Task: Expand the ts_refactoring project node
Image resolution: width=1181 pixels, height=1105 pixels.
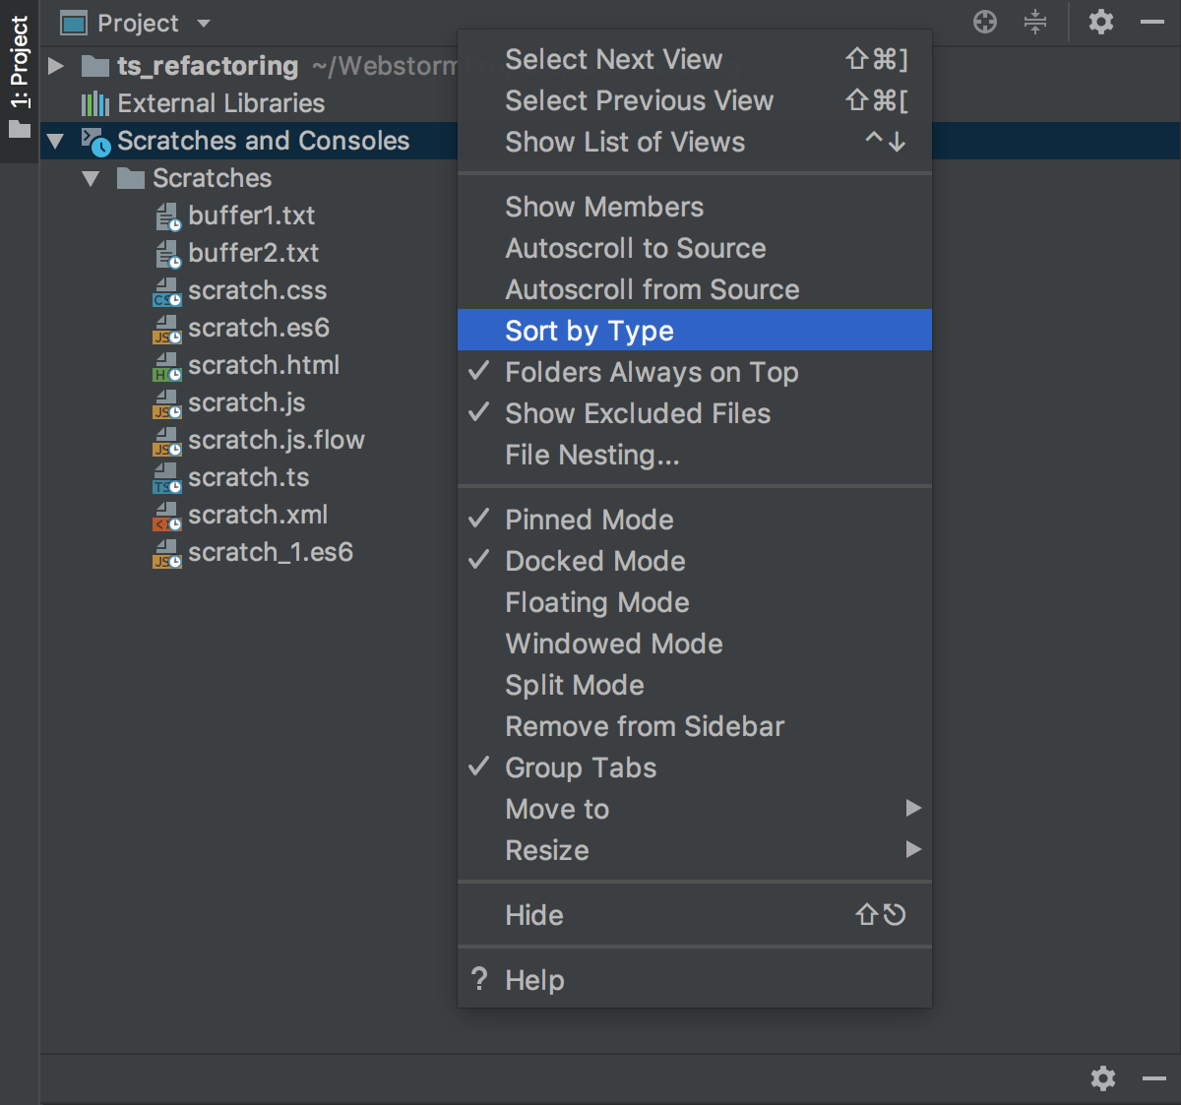Action: tap(55, 66)
